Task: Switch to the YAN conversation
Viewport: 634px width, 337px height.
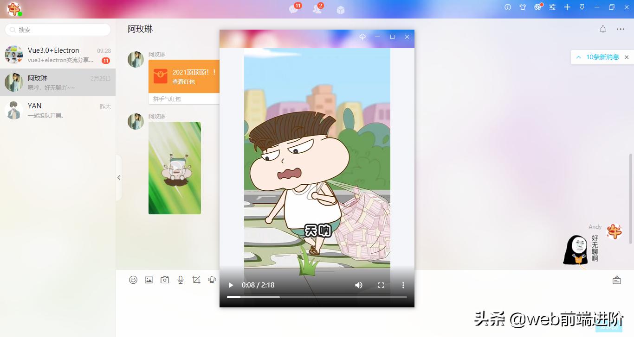Action: 56,110
